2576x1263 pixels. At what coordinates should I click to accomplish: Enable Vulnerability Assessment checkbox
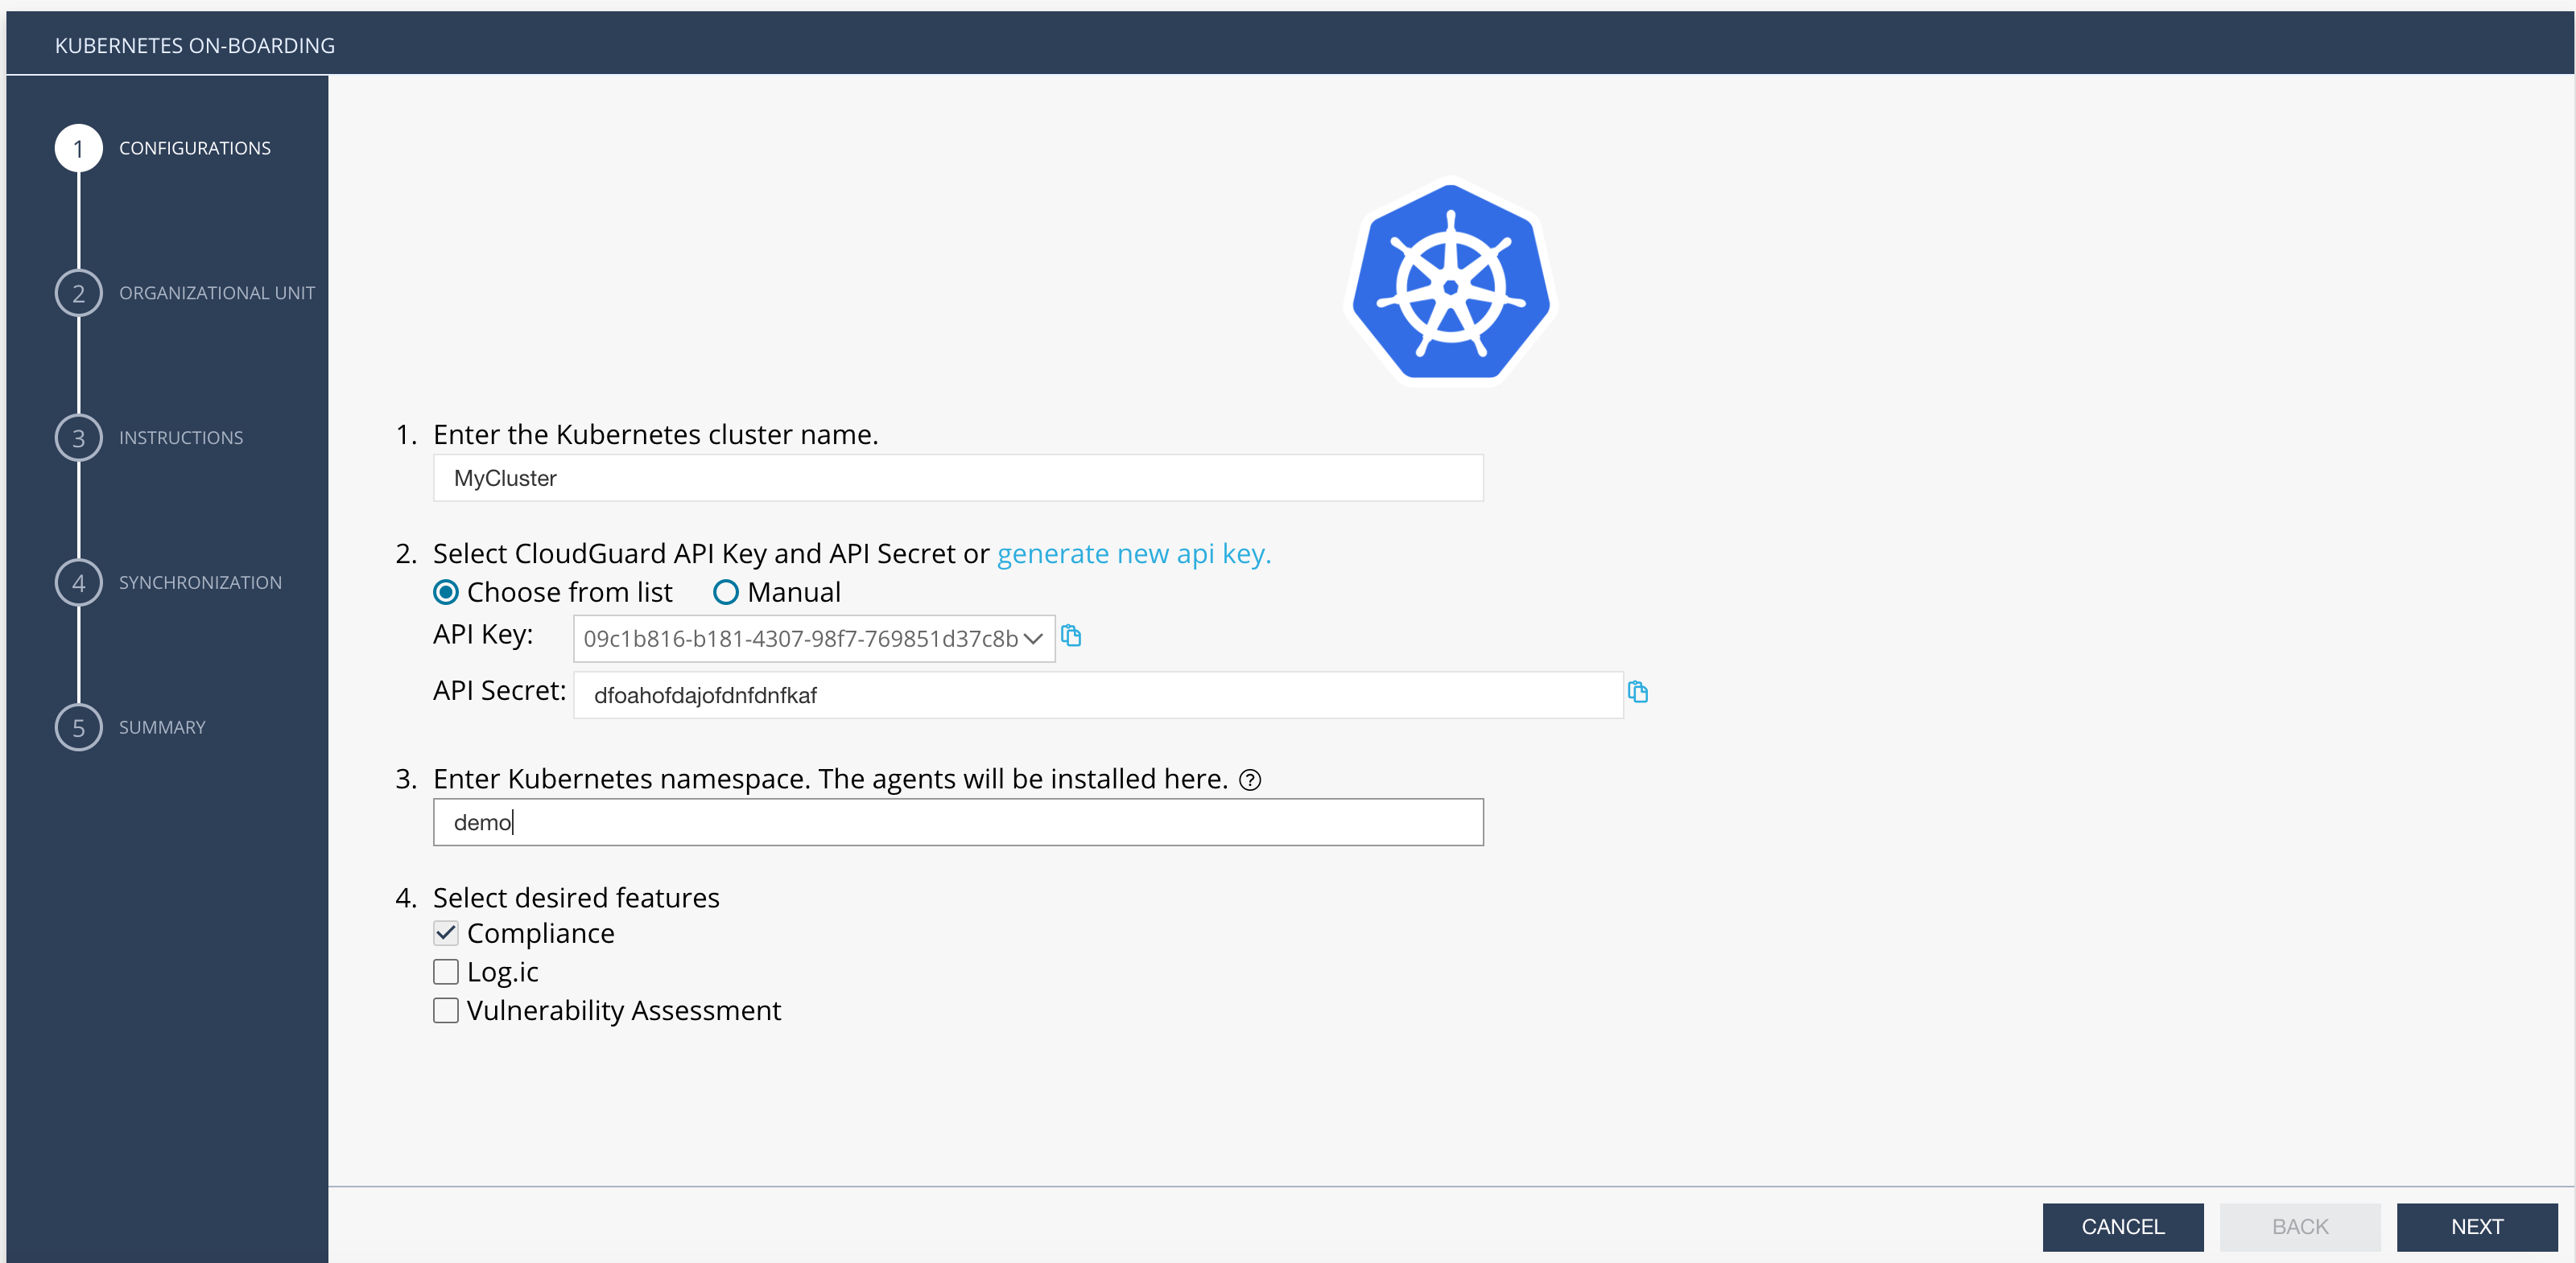tap(446, 1010)
